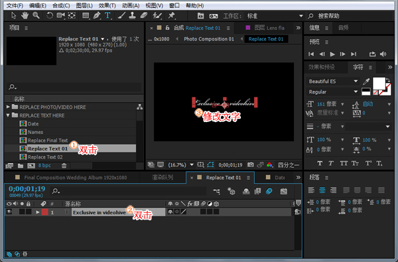
Task: Switch to the 渲染队列 tab
Action: pyautogui.click(x=163, y=178)
